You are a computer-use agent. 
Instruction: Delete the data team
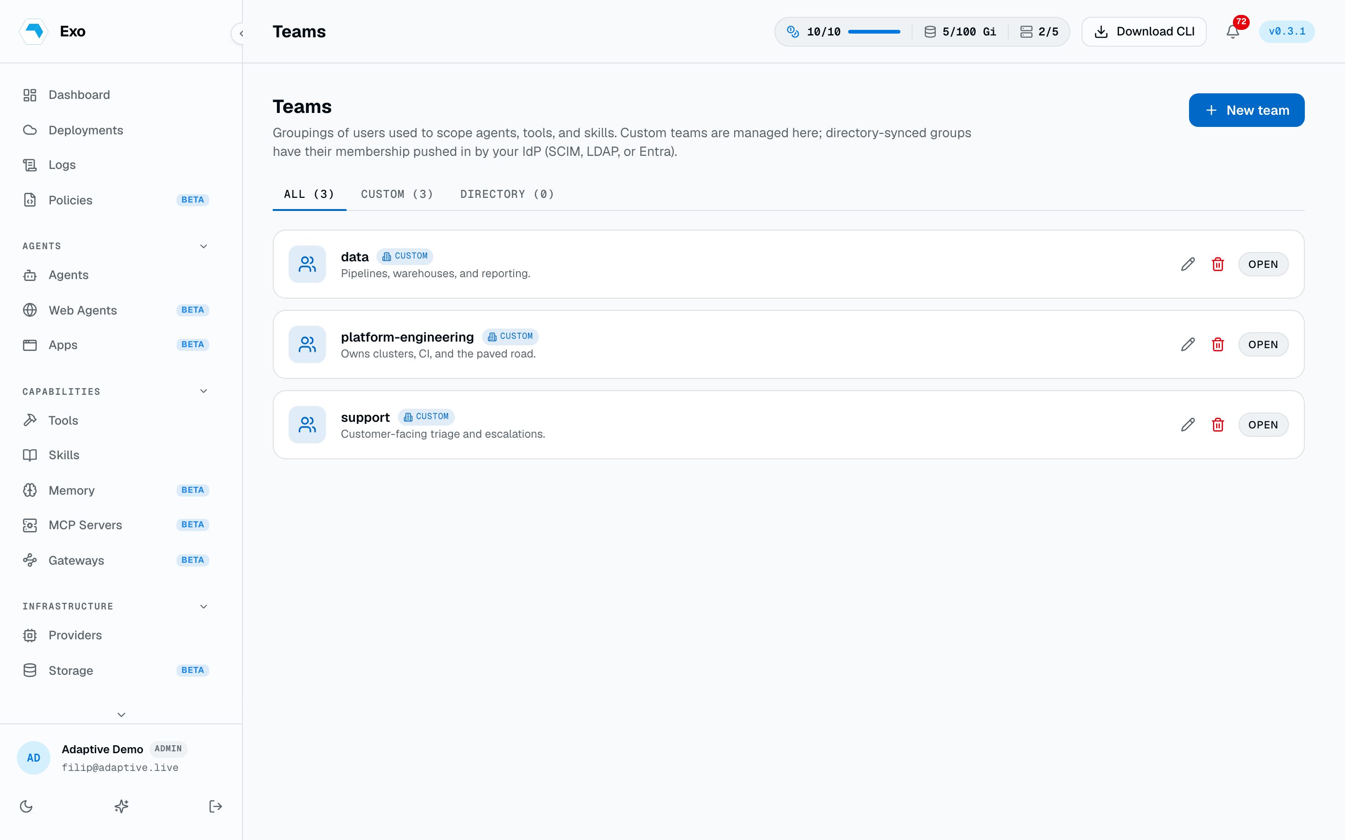tap(1218, 265)
